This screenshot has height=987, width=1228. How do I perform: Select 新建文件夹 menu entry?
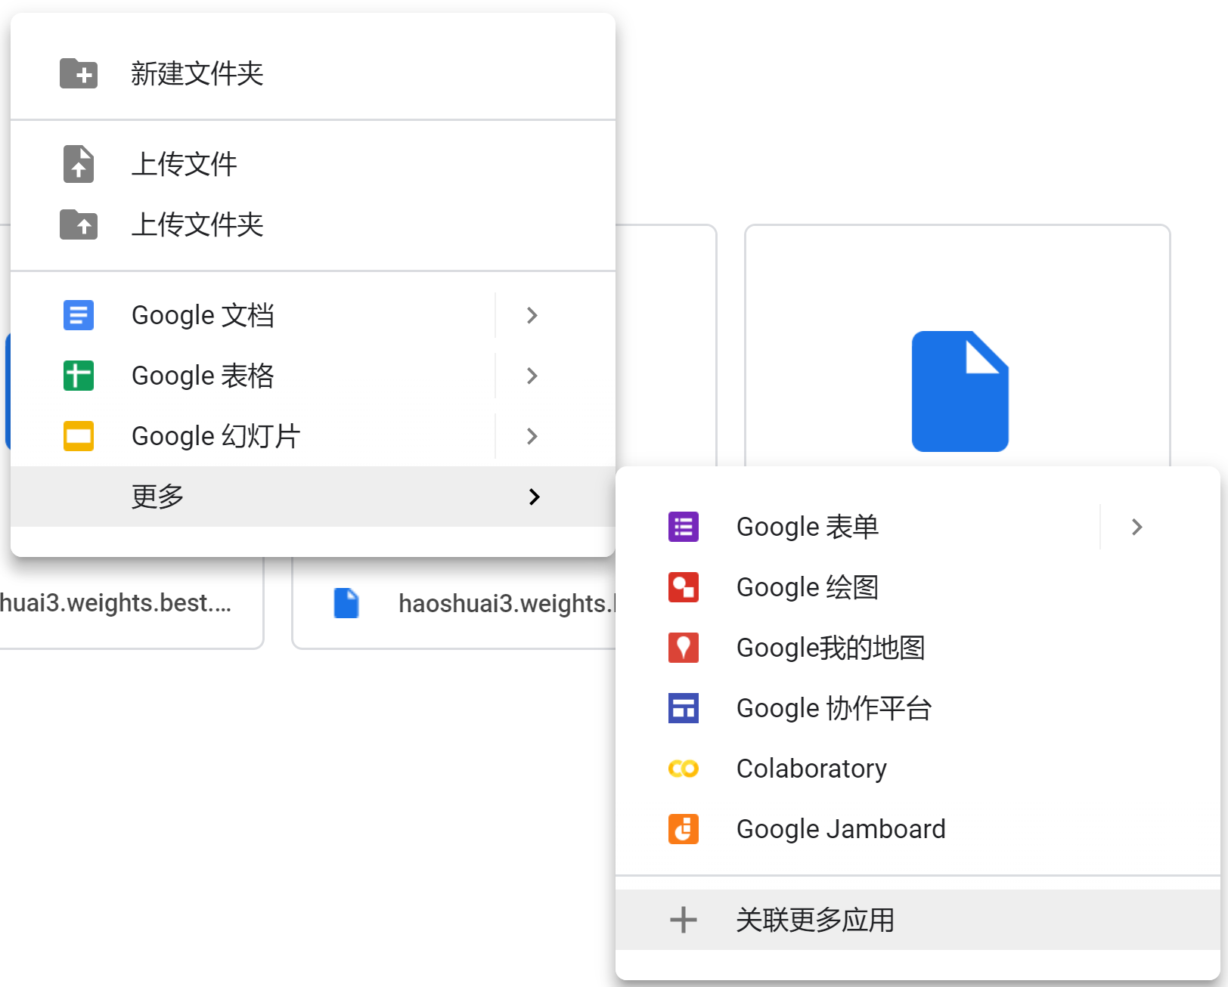313,73
